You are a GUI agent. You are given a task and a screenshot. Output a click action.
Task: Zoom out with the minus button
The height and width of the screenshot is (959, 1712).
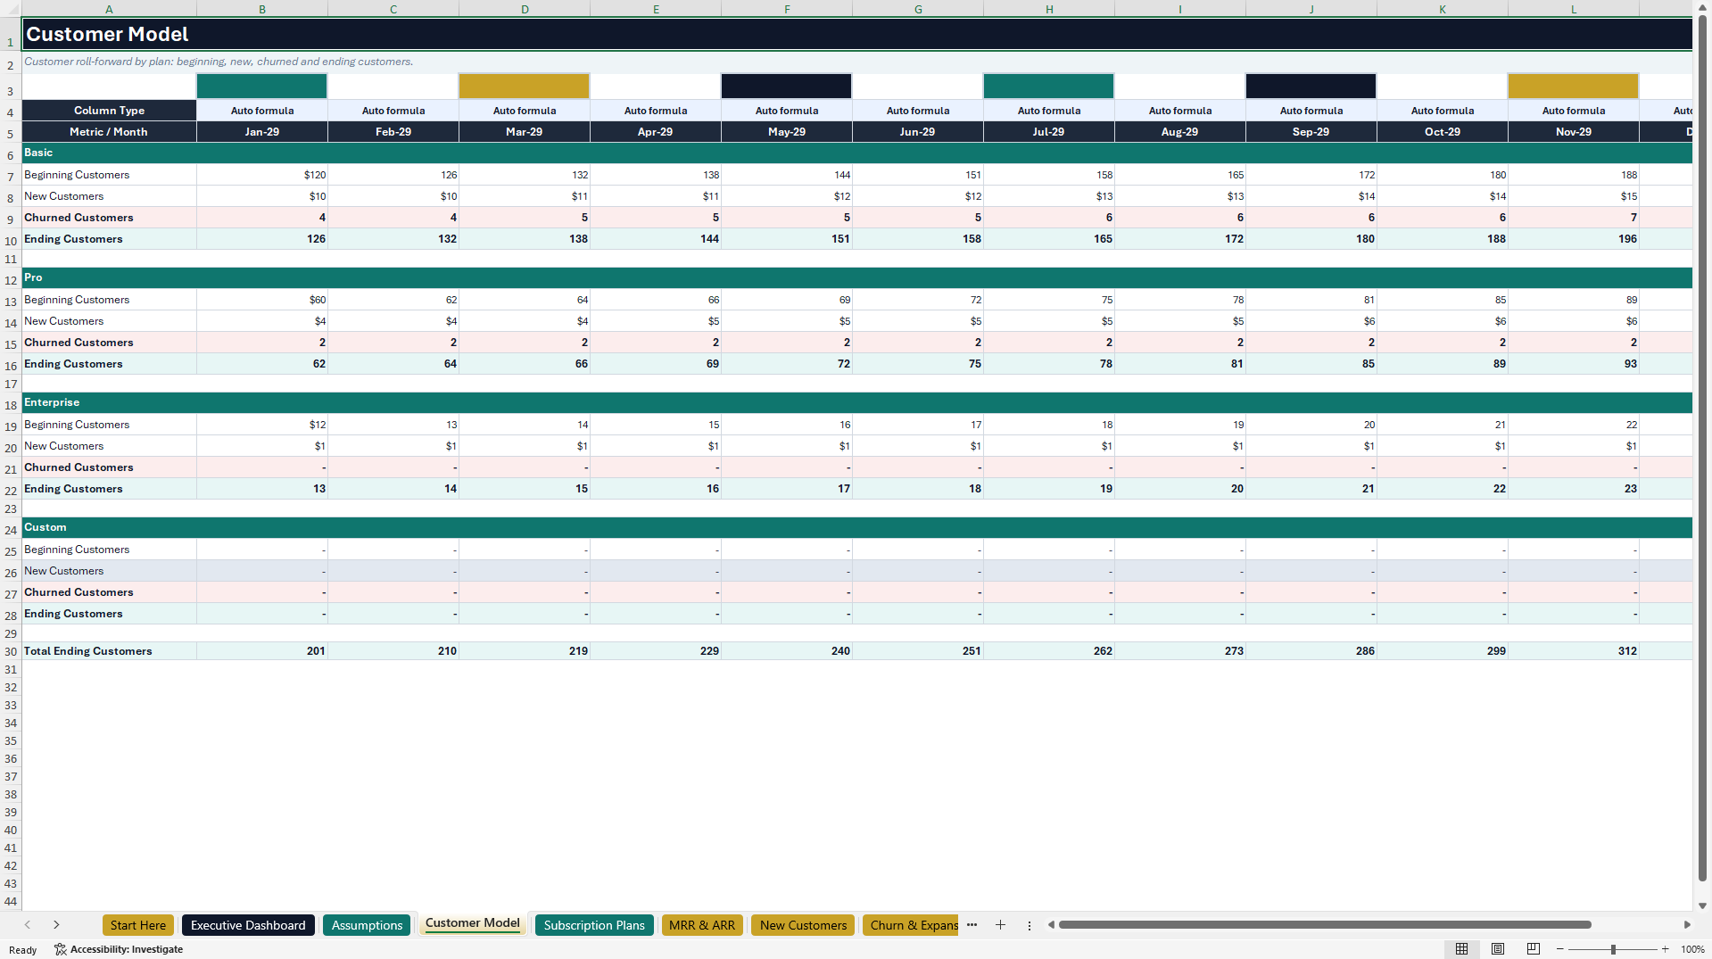coord(1559,949)
